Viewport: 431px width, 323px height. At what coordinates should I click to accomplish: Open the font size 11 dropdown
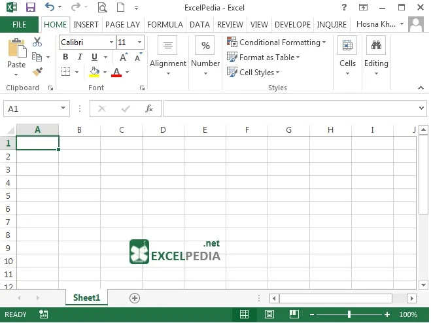[x=139, y=42]
